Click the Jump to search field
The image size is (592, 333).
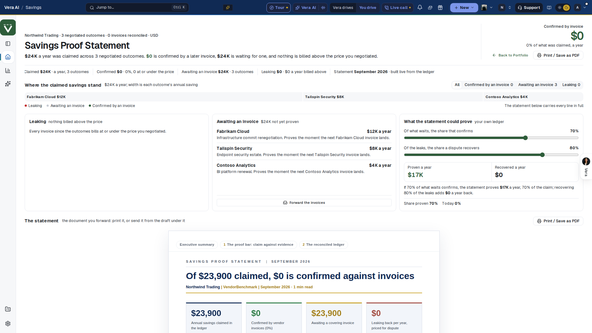[137, 7]
